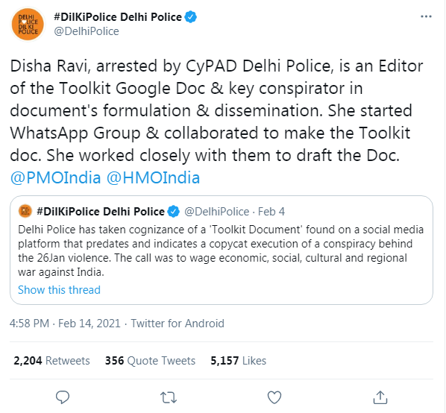This screenshot has width=446, height=413.
Task: Open the share tweet icon
Action: [x=380, y=397]
